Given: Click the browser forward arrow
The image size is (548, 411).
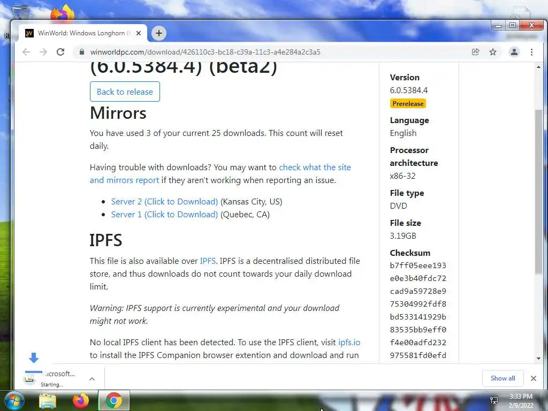Looking at the screenshot, I should click(43, 52).
